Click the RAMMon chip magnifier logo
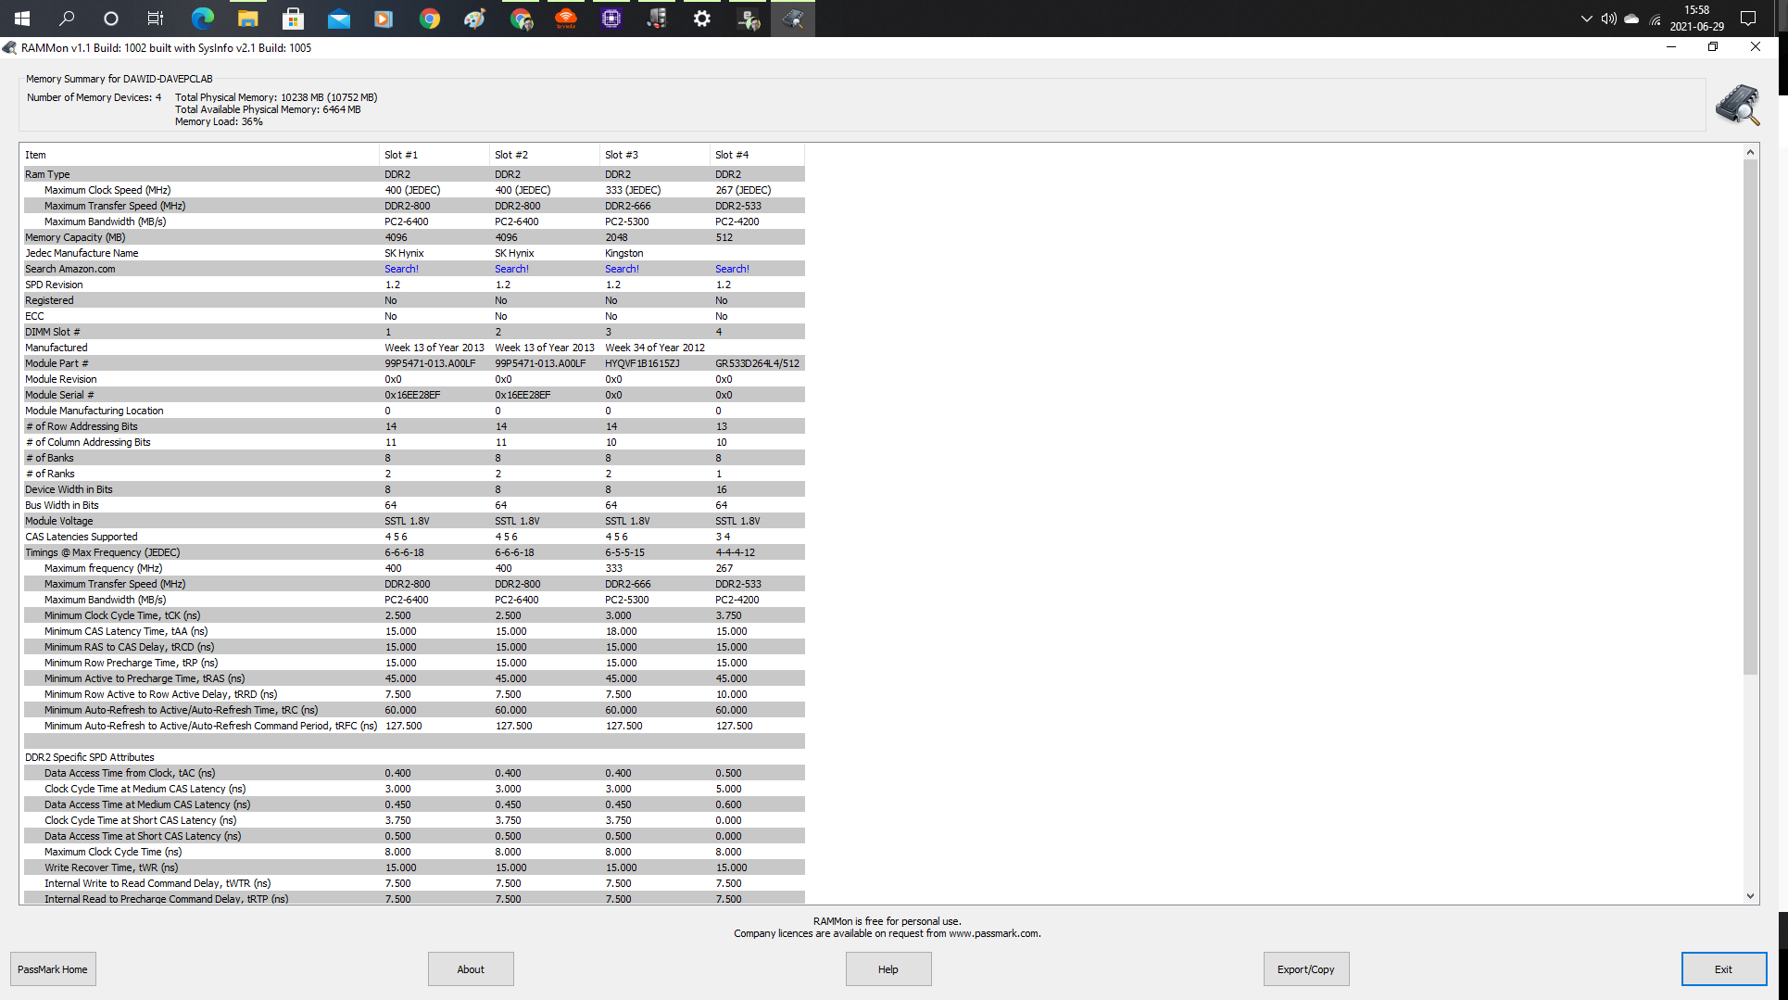Screen dimensions: 1788x1000 [x=1737, y=105]
